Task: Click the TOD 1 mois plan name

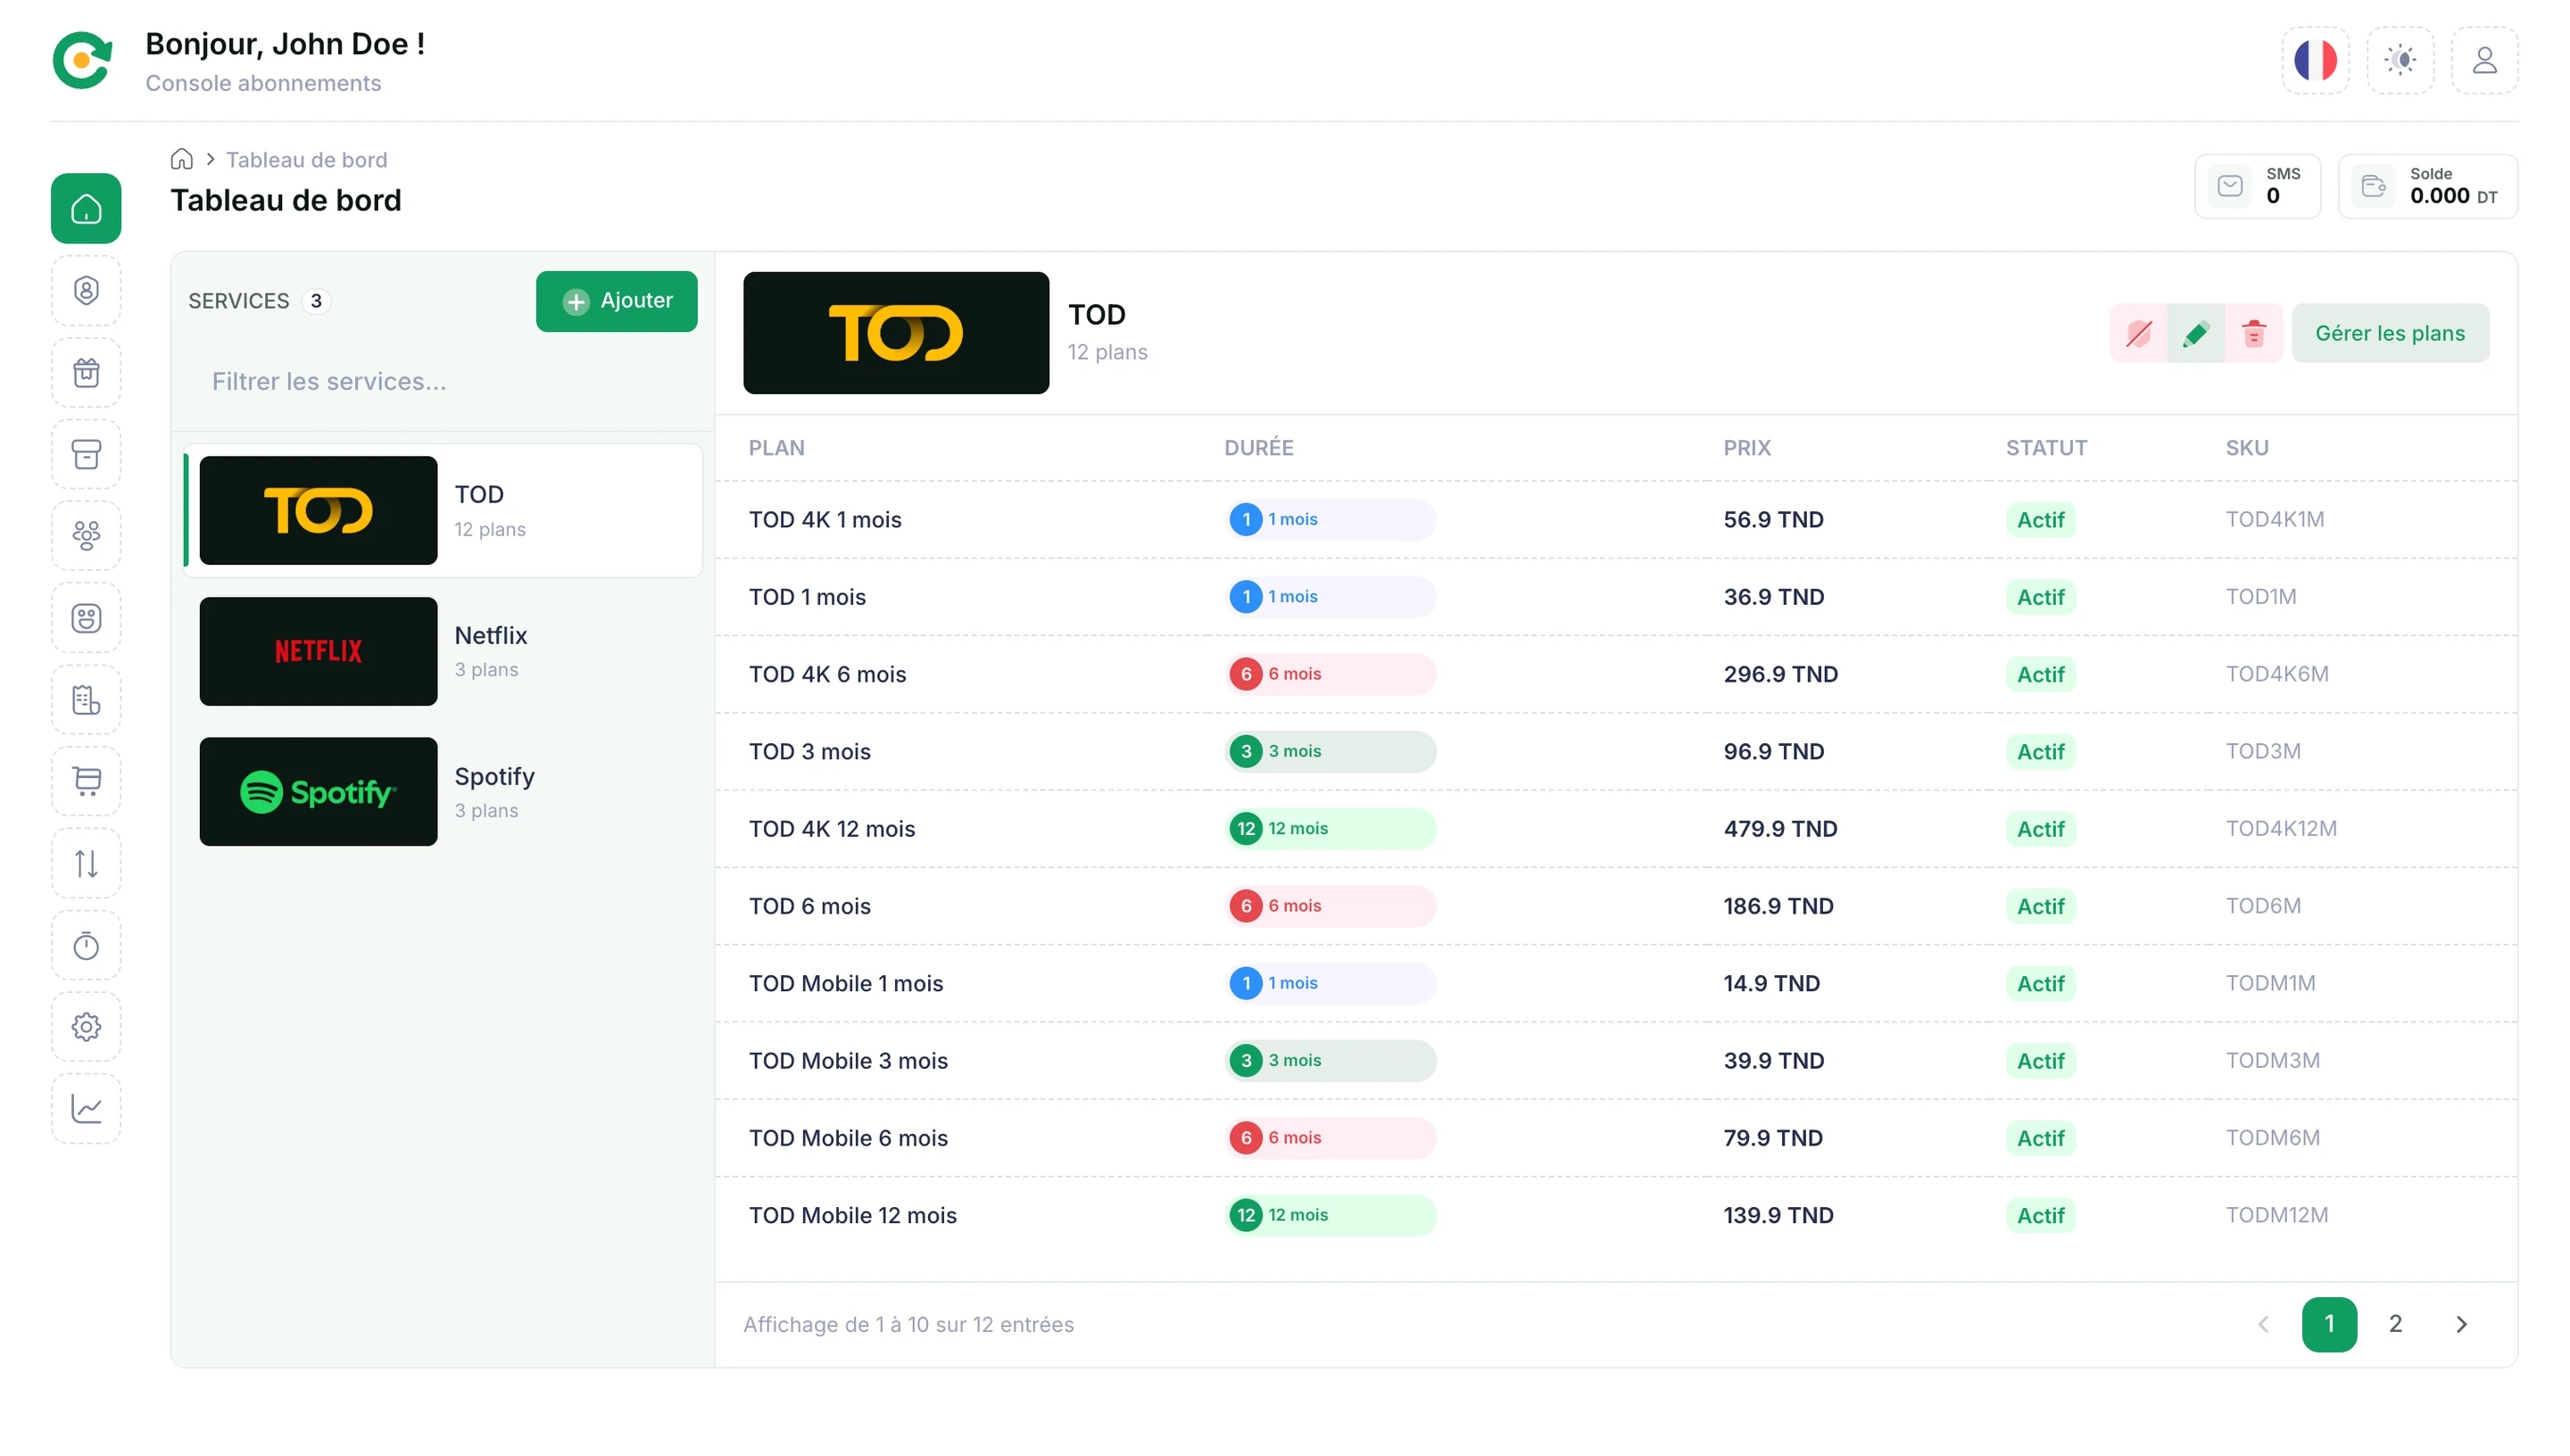Action: point(807,597)
